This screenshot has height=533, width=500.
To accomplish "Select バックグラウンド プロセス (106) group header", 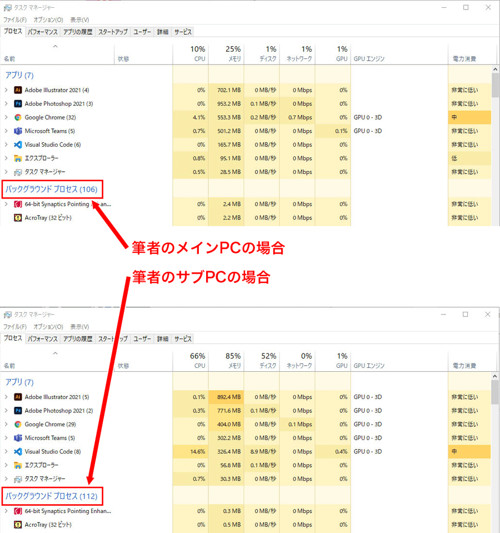I will (51, 190).
